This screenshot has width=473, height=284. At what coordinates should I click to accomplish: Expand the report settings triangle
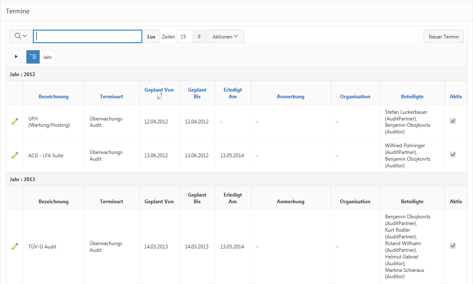click(x=16, y=56)
